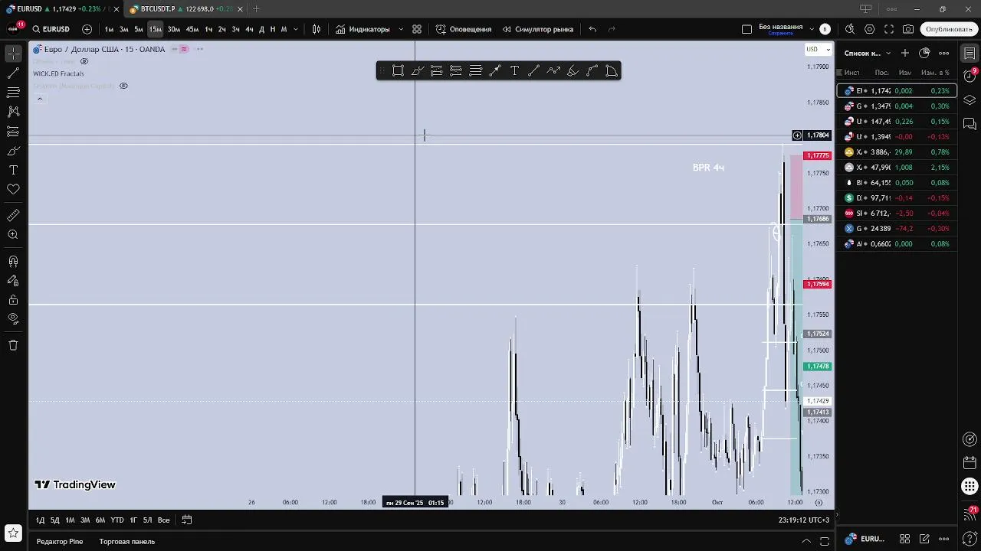Toggle the watchlist panel icon in right sidebar
981x551 pixels.
pos(970,54)
